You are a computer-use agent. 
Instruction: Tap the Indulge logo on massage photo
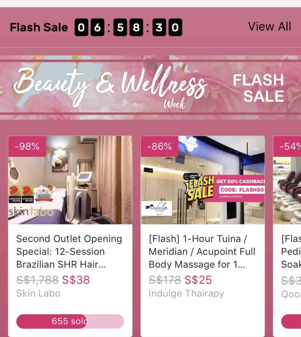coord(157,208)
